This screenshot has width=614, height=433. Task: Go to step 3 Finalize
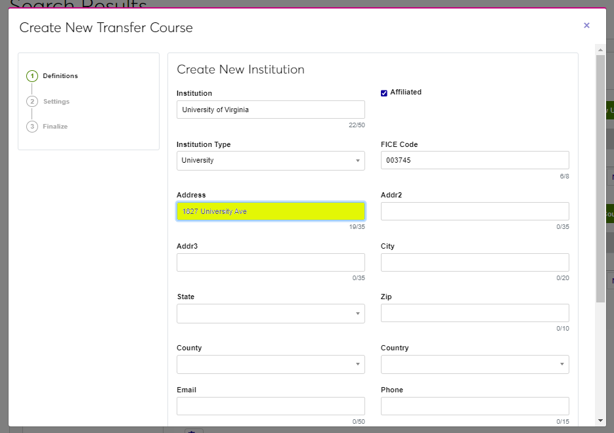tap(47, 127)
